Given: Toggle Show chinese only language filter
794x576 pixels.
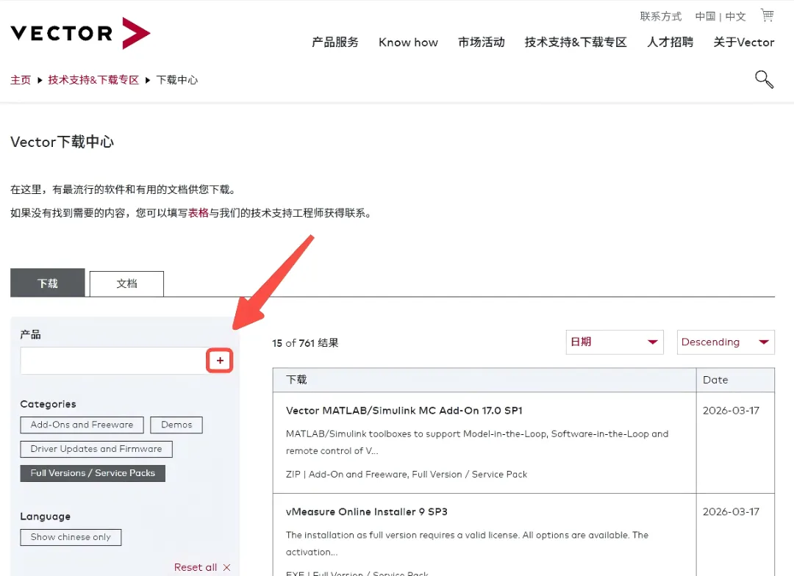Looking at the screenshot, I should pos(71,537).
